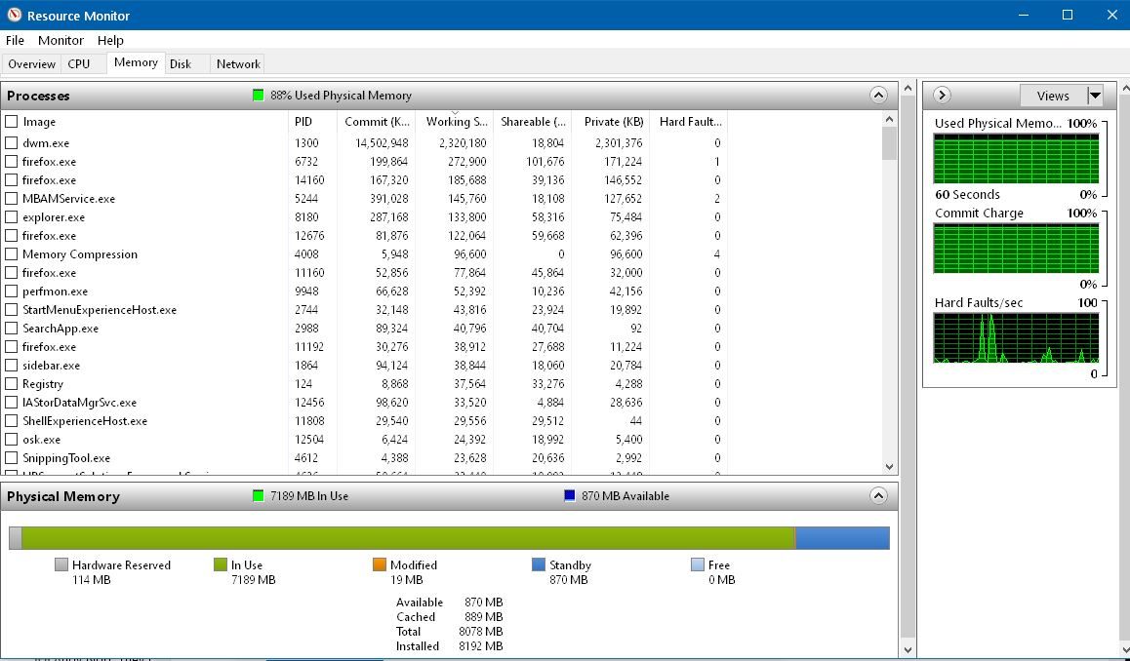Check the Memory Compression process box
Screen dimensions: 1130x661
12,253
